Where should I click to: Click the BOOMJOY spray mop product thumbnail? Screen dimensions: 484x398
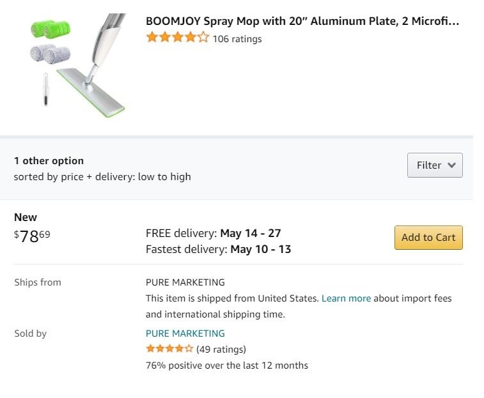coord(77,65)
